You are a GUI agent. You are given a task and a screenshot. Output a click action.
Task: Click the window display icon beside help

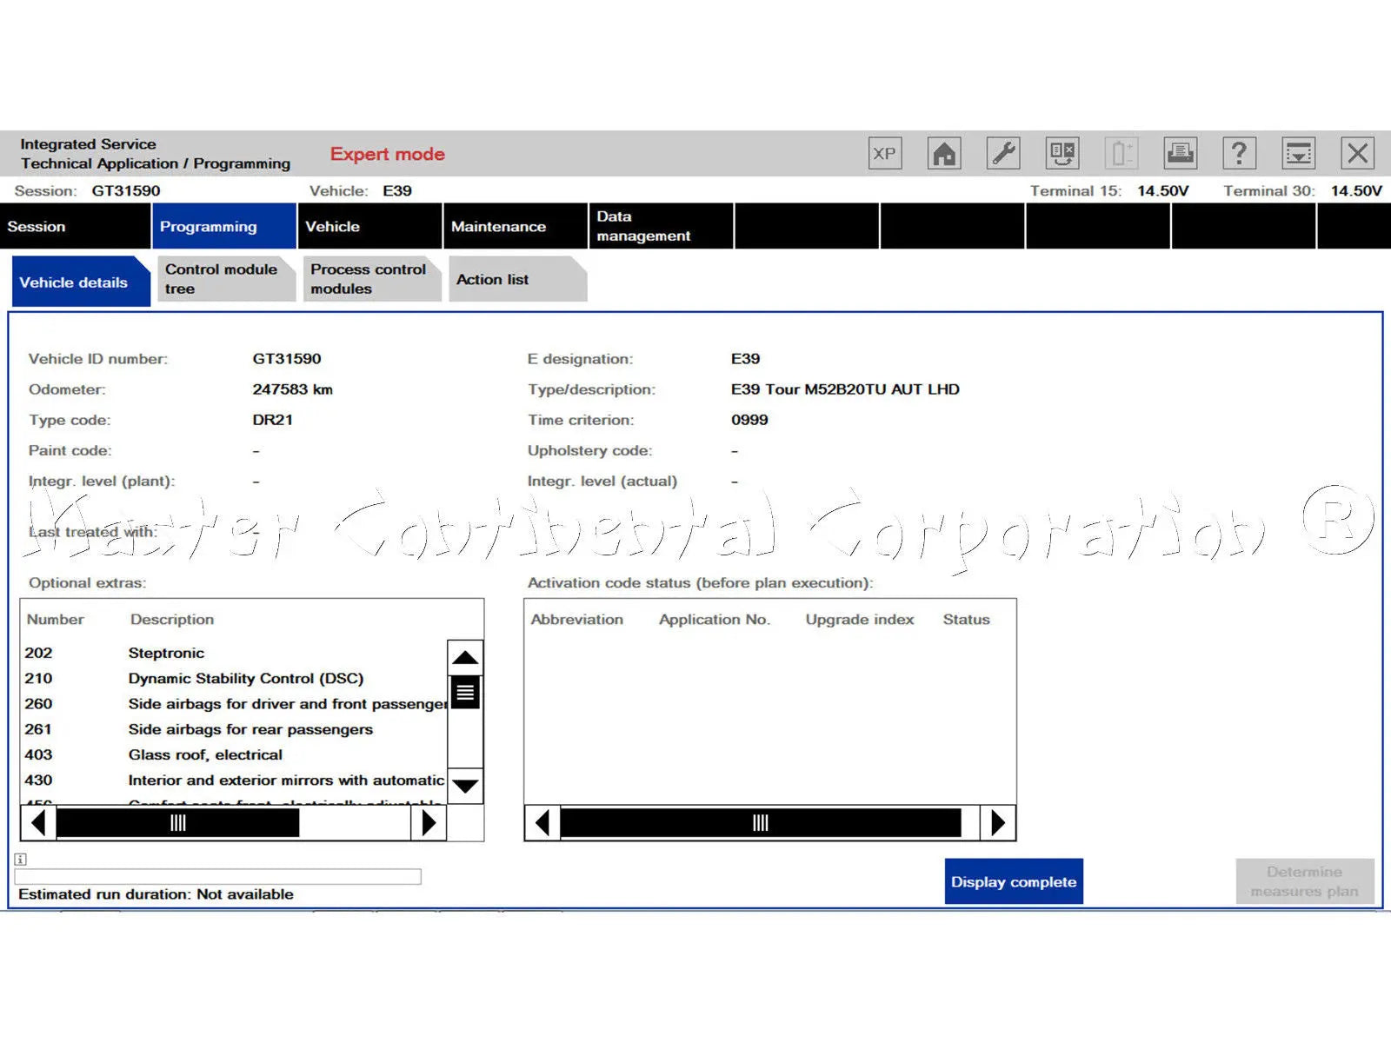[x=1298, y=153]
